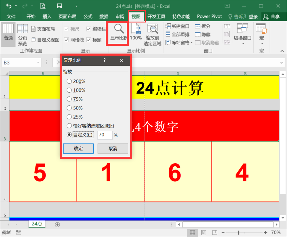Click Arrange All (全部重排)
287x237 pixels.
point(178,34)
